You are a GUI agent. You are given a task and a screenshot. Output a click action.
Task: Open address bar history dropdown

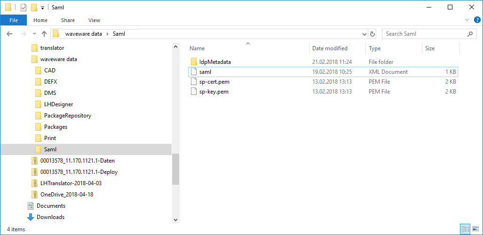(364, 34)
